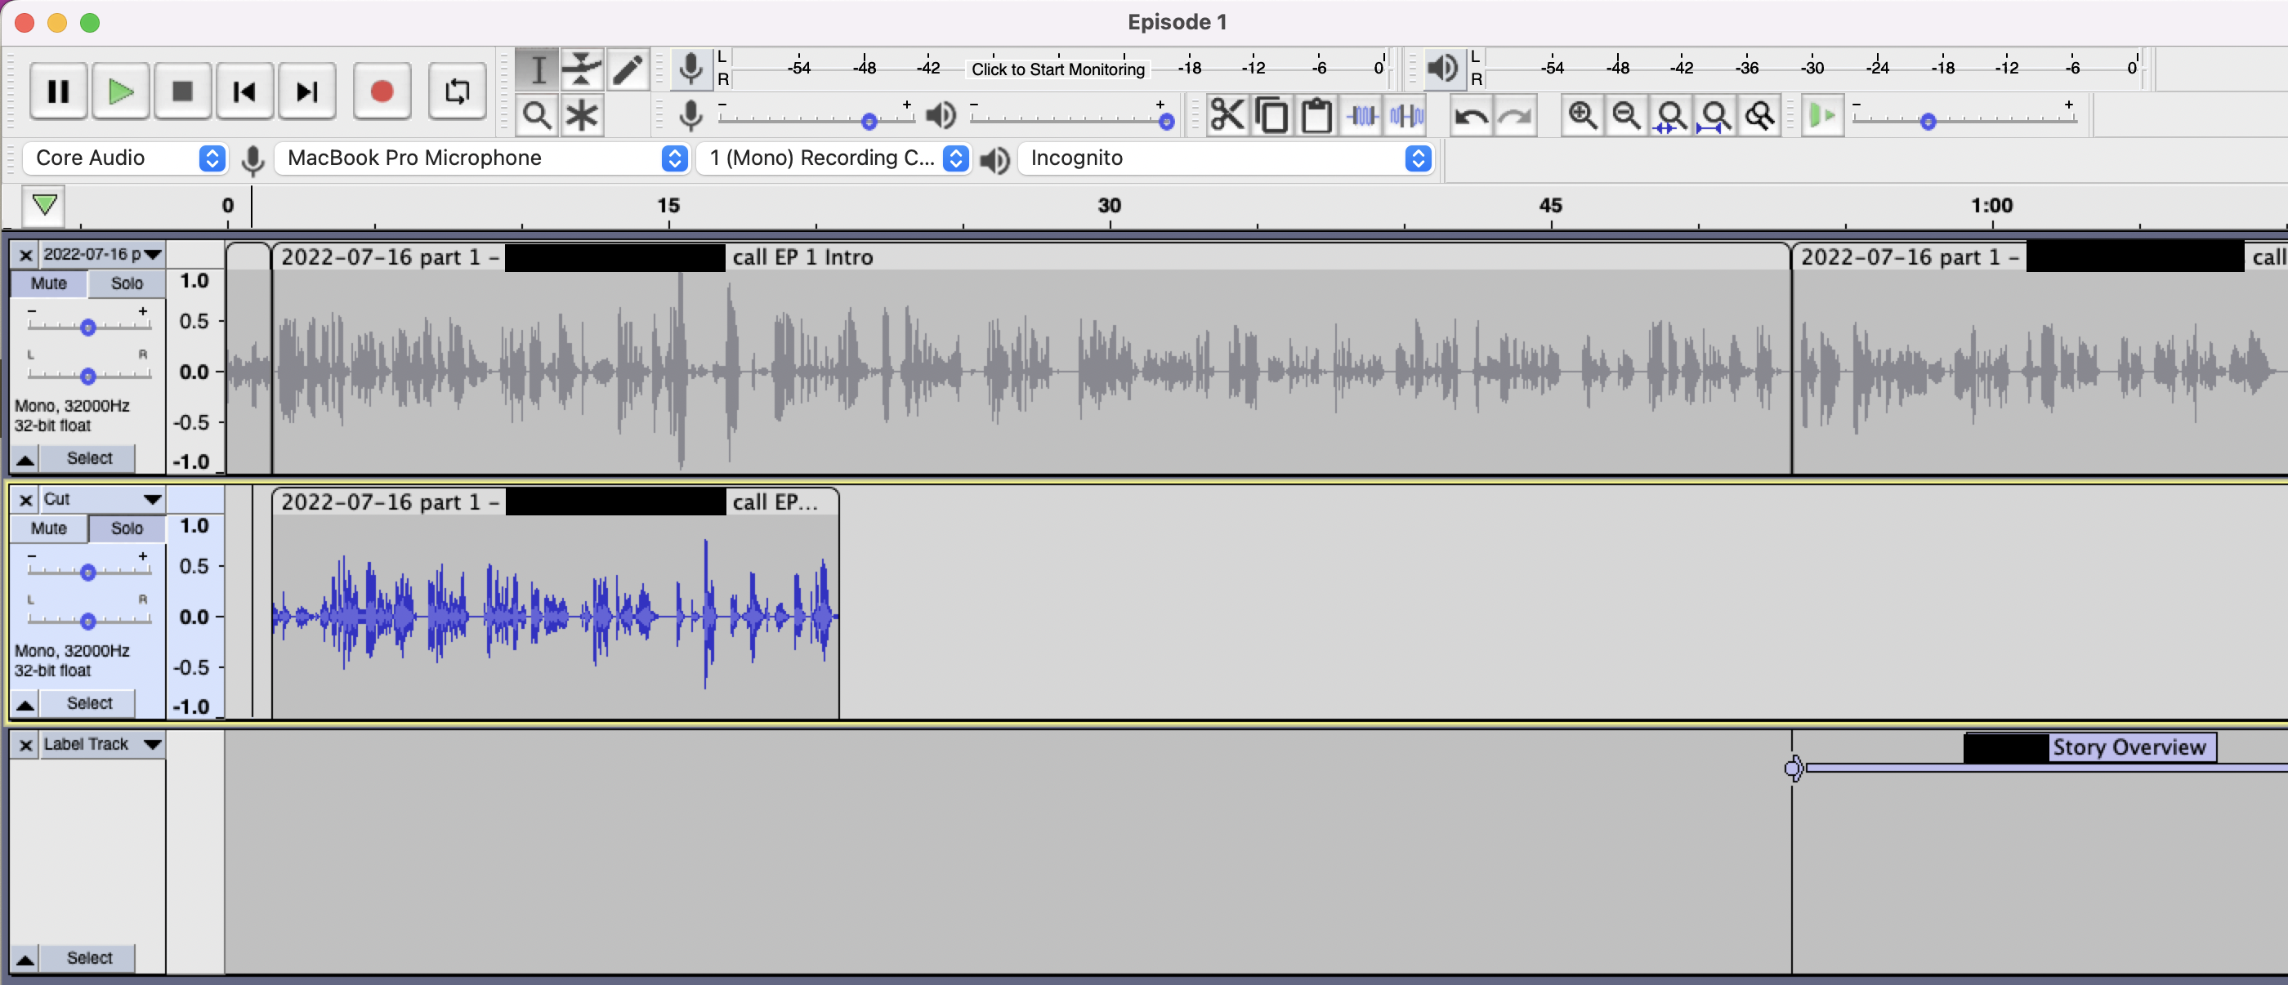Image resolution: width=2288 pixels, height=985 pixels.
Task: Trim audio outside the selection
Action: point(1361,115)
